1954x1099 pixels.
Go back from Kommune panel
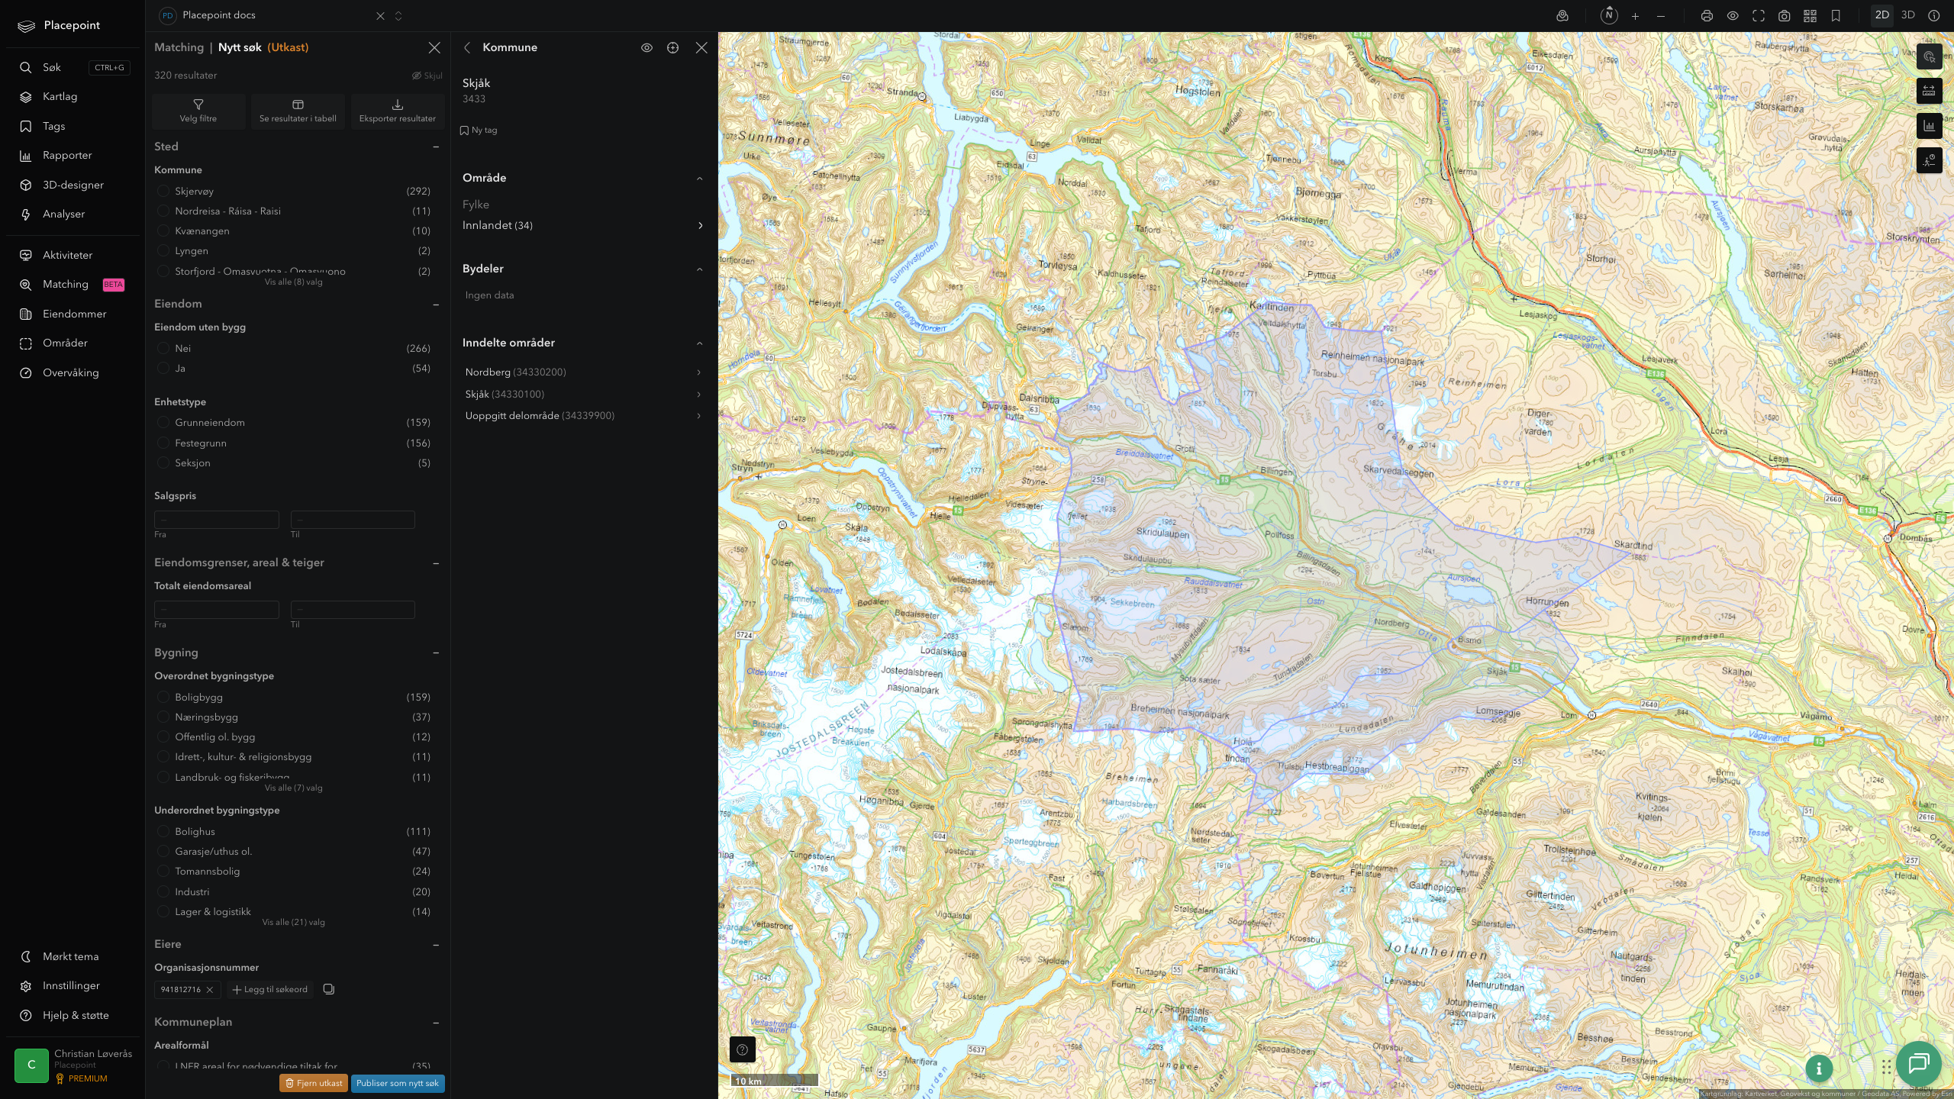(x=467, y=48)
